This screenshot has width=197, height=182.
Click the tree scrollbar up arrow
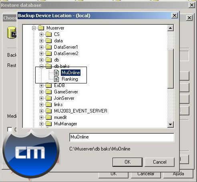[x=170, y=28]
